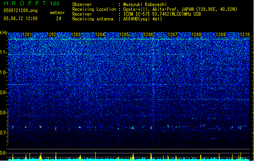Click the Ogata-vill. Akita-Pref. JAPAN location text
The width and height of the screenshot is (254, 161).
[x=180, y=9]
